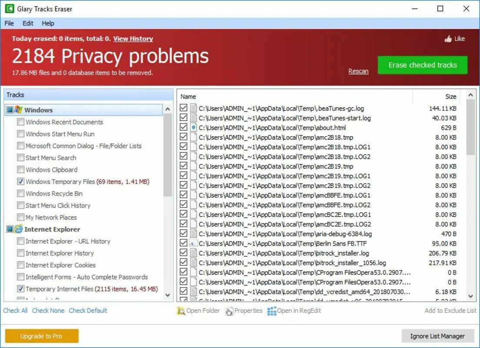
Task: Click the Rescan link
Action: click(358, 71)
